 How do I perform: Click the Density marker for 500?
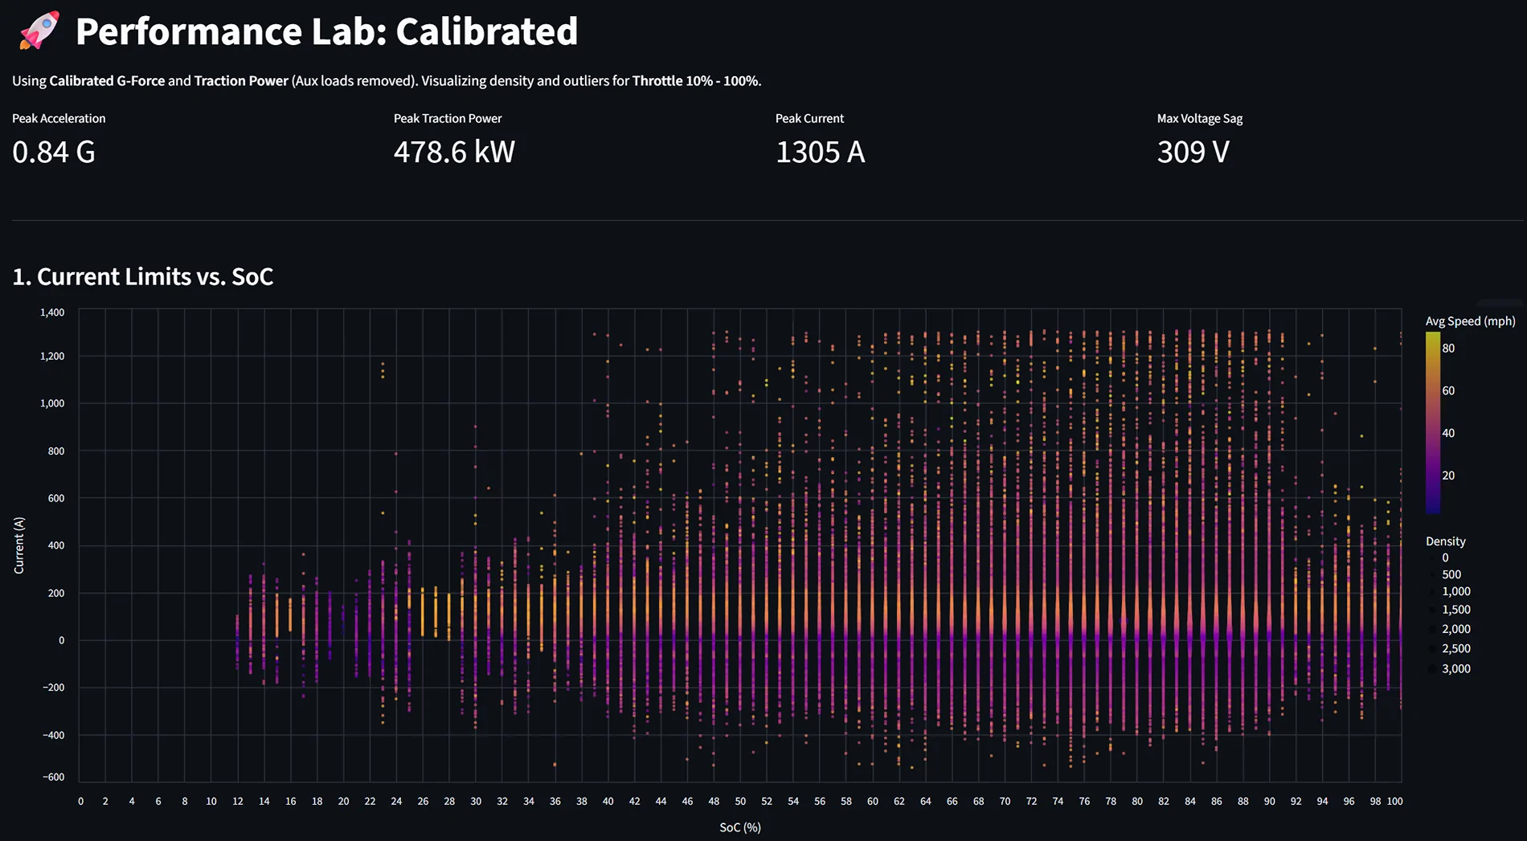coord(1431,574)
